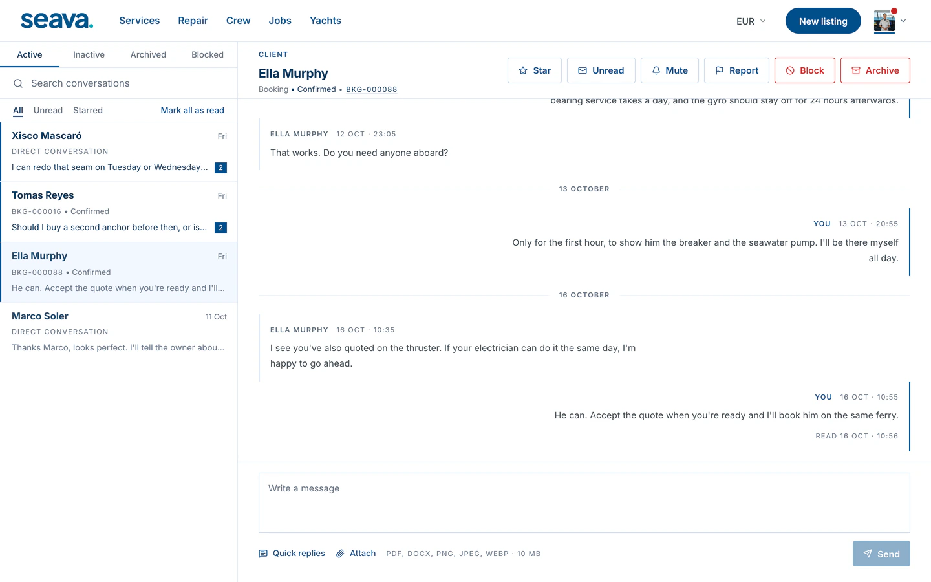The width and height of the screenshot is (931, 582).
Task: Click the paper plane Send icon
Action: tap(868, 554)
